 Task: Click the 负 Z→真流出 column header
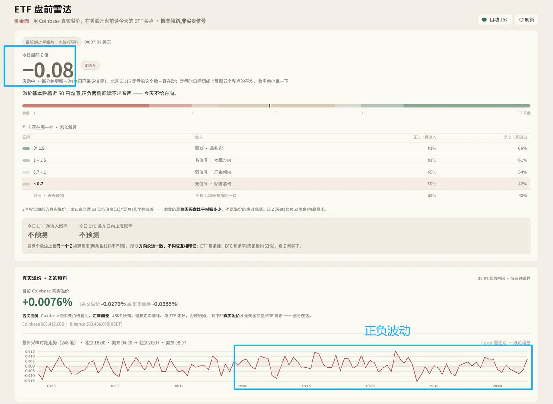coord(515,137)
